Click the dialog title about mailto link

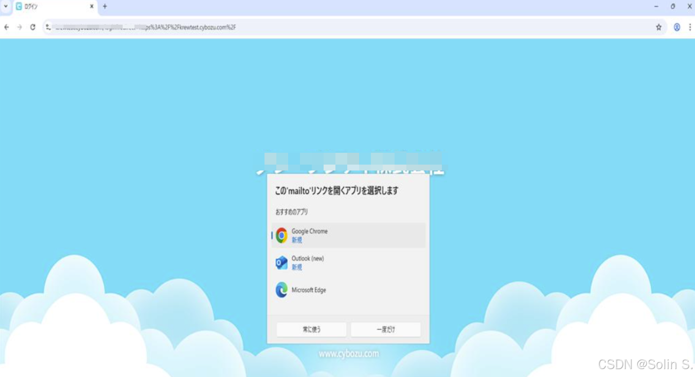(336, 190)
